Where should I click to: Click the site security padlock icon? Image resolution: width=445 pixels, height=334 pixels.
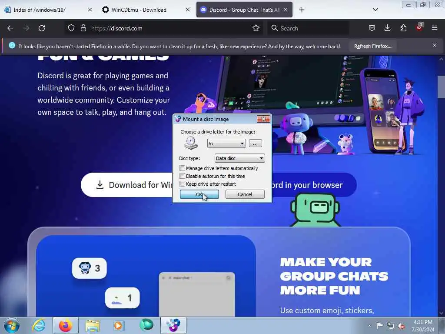(83, 28)
